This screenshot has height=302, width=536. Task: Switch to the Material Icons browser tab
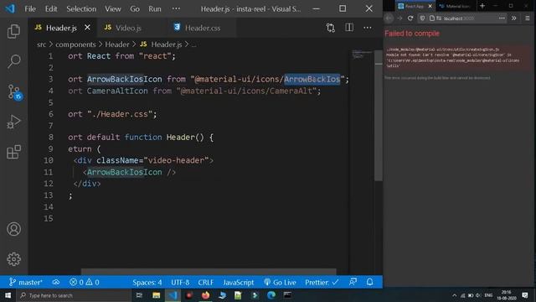456,6
